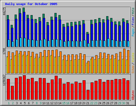
Task: Click the short red KBytes bar for day 21
Action: pos(88,95)
